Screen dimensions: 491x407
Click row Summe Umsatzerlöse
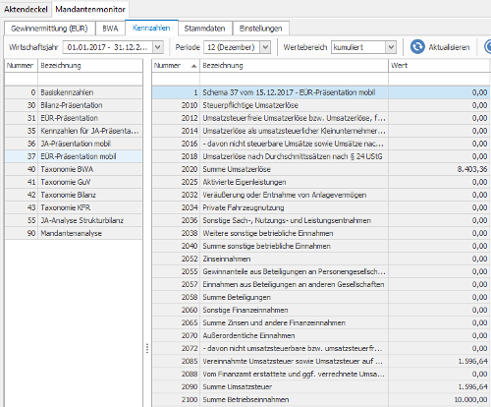321,169
